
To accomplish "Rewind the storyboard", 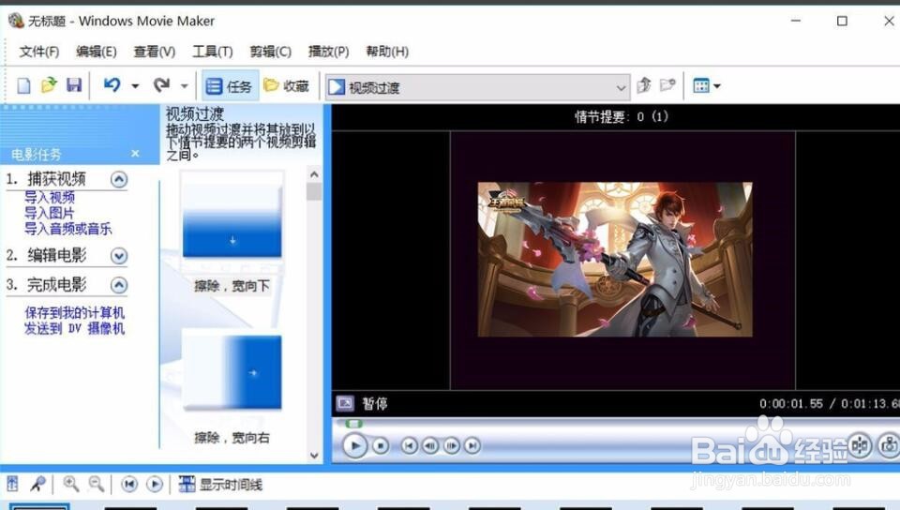I will (129, 484).
